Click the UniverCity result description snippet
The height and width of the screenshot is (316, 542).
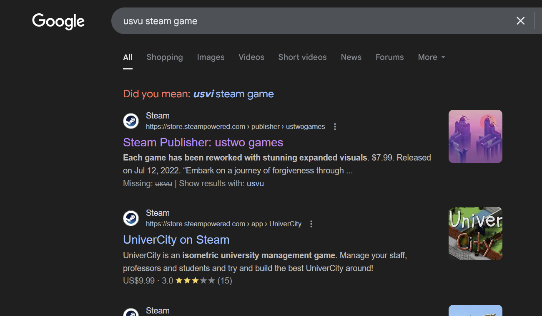(265, 262)
